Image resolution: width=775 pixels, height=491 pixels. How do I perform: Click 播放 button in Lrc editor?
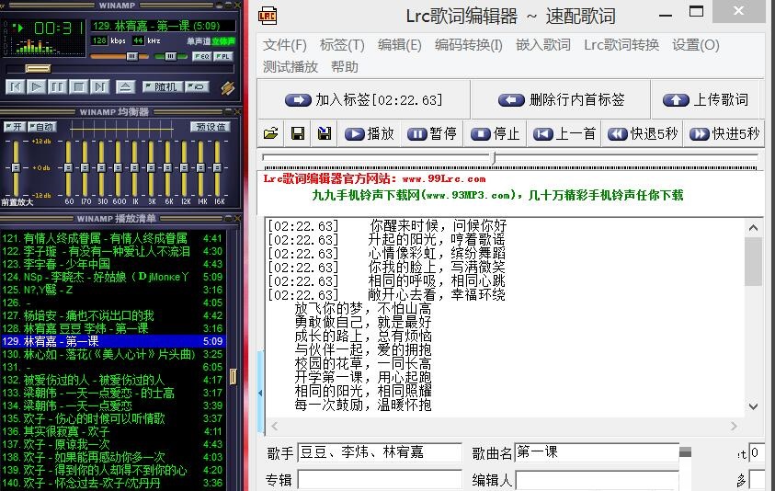click(x=370, y=133)
